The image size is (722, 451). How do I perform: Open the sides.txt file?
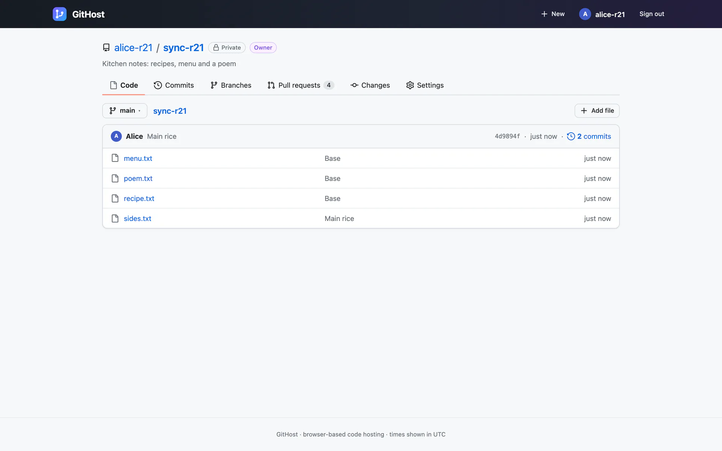[138, 218]
